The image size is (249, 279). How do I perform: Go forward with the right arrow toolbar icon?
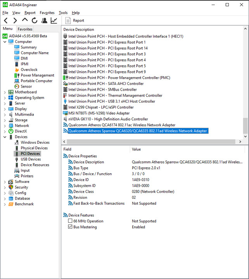[x=15, y=21]
